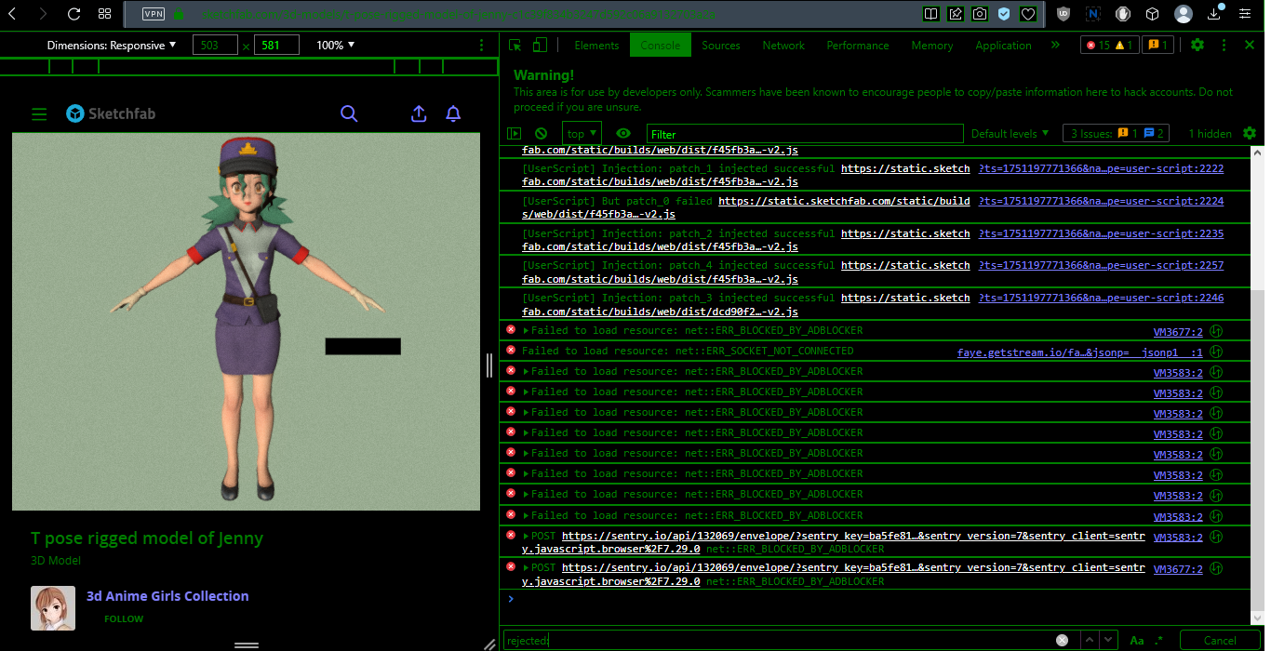Go back to the previous page

pos(13,14)
